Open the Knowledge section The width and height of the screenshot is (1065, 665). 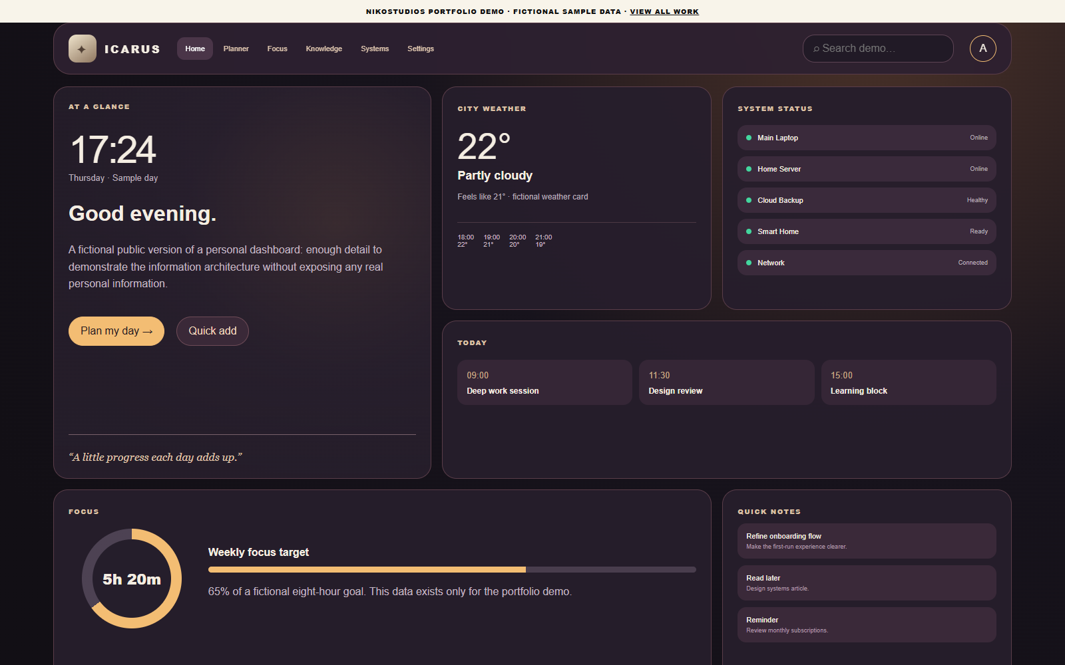pos(324,49)
